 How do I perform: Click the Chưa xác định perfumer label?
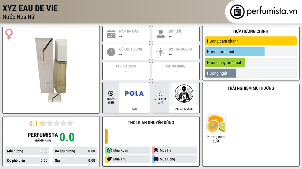[184, 109]
